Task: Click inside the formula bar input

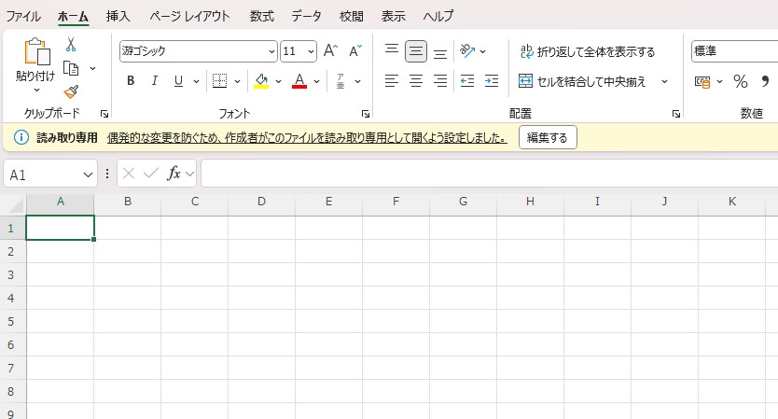Action: (x=489, y=174)
